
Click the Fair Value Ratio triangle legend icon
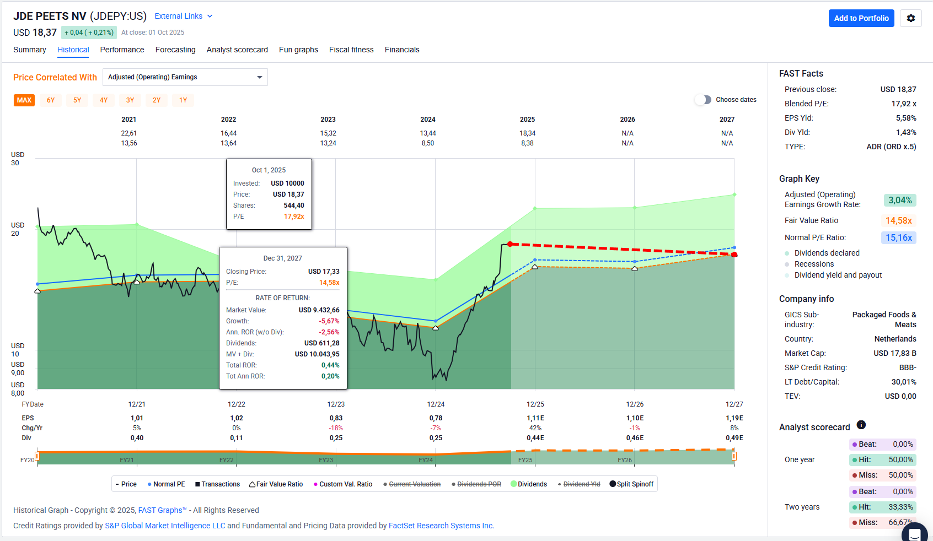(252, 484)
